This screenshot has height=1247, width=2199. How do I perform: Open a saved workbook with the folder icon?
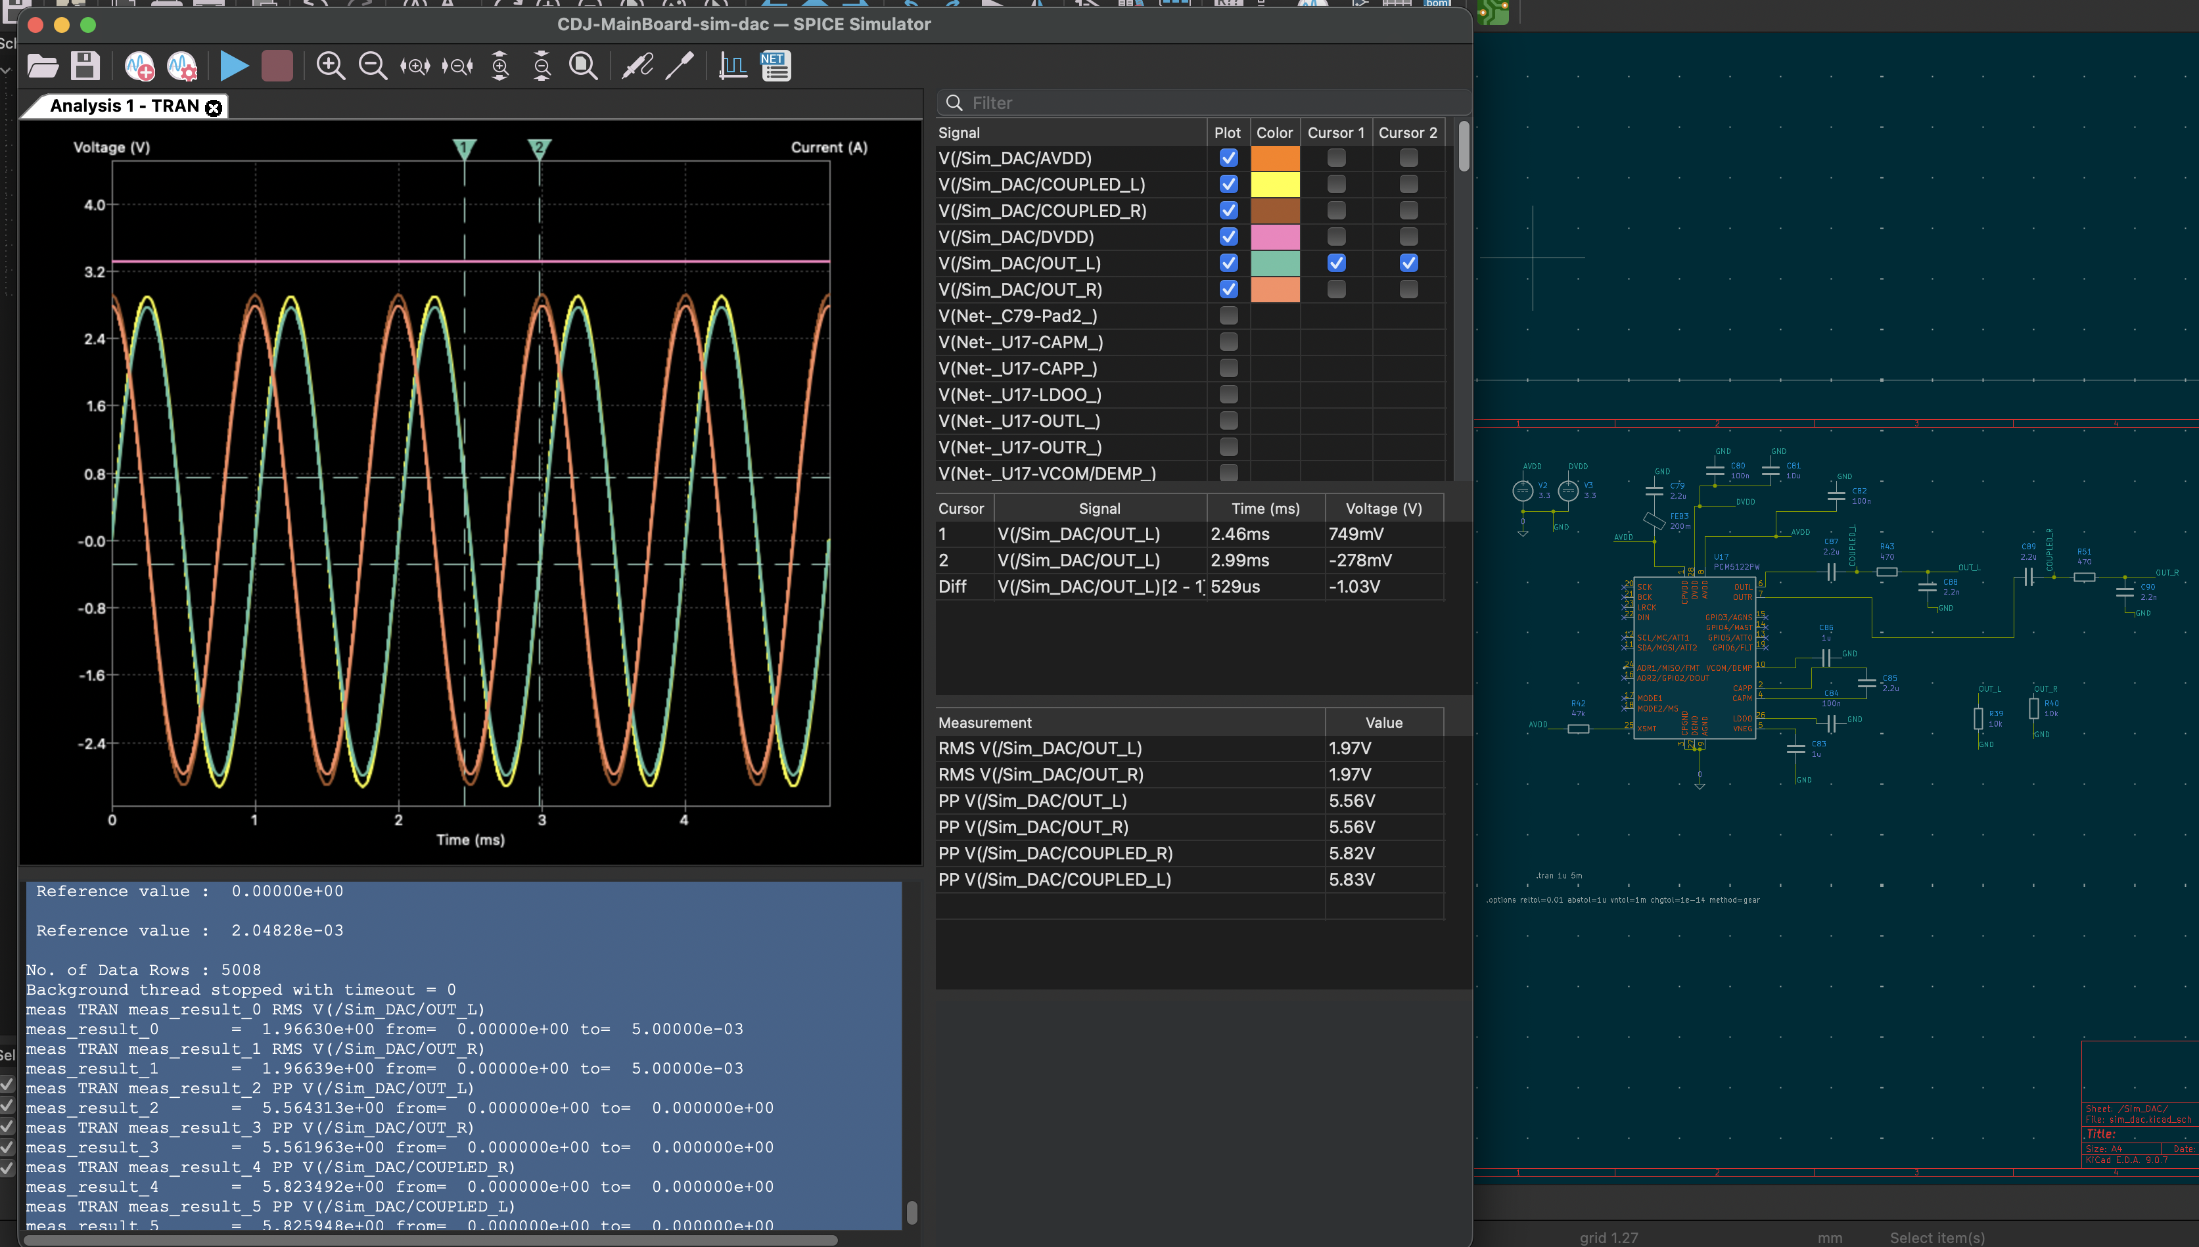click(x=43, y=66)
